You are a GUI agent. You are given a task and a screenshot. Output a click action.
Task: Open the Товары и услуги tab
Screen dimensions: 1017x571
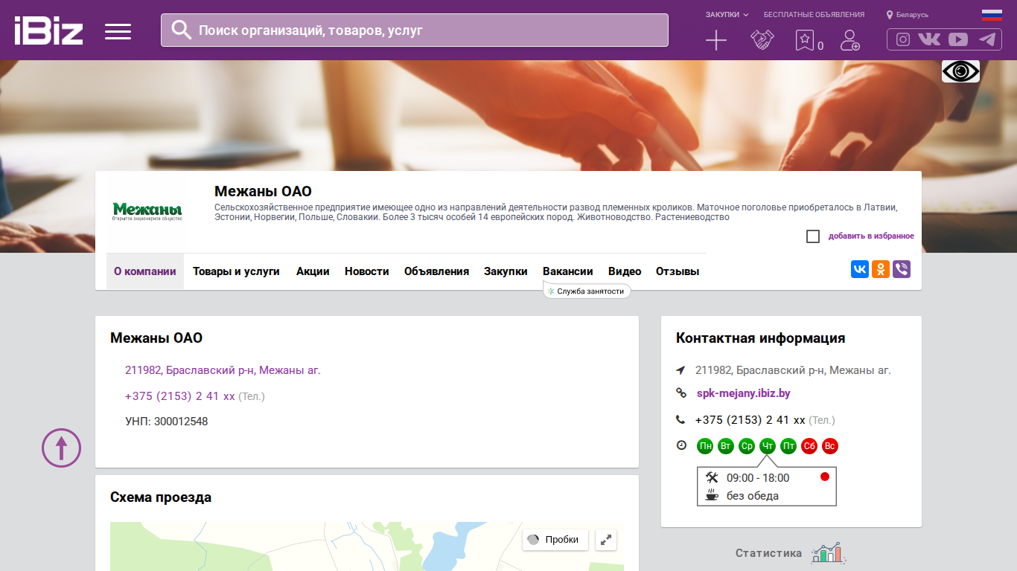point(236,271)
